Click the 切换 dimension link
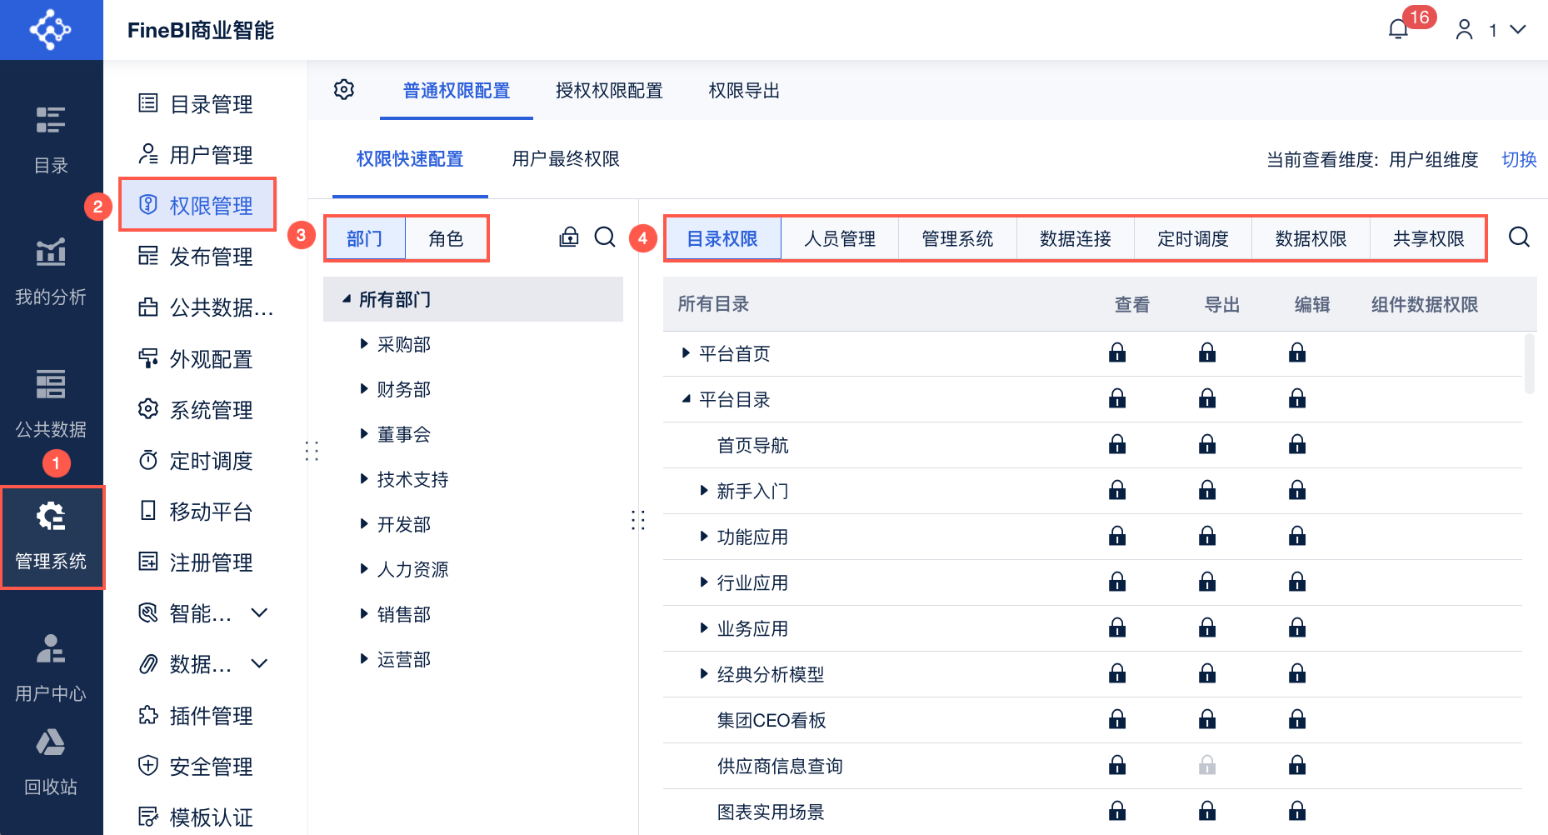This screenshot has height=835, width=1548. coord(1519,159)
